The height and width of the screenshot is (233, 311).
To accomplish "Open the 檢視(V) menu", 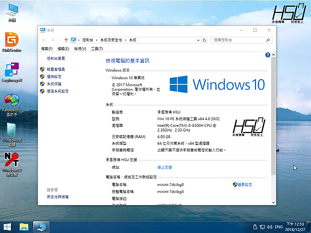I will click(x=80, y=49).
